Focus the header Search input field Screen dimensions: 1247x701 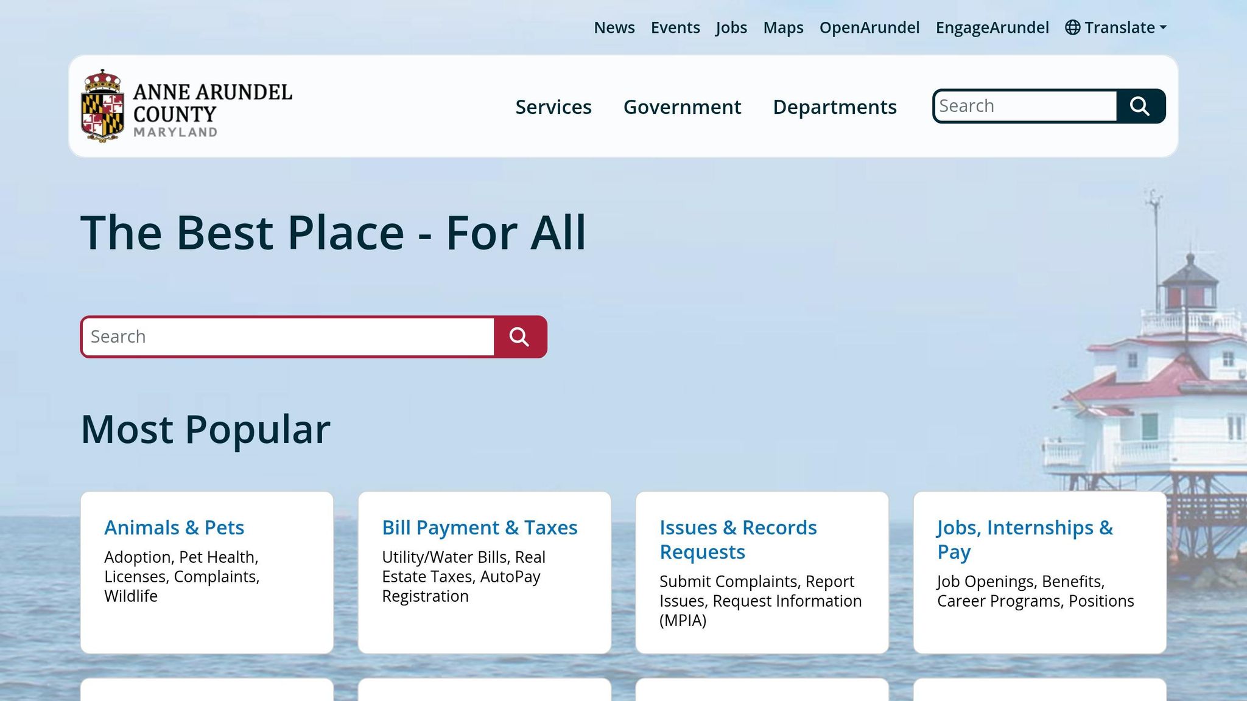point(1026,106)
